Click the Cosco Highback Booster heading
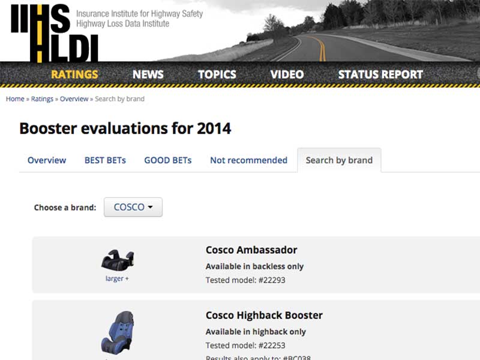Screen dimensions: 480x360 (x=264, y=316)
